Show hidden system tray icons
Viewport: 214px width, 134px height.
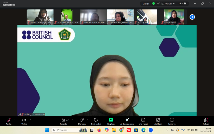167,130
